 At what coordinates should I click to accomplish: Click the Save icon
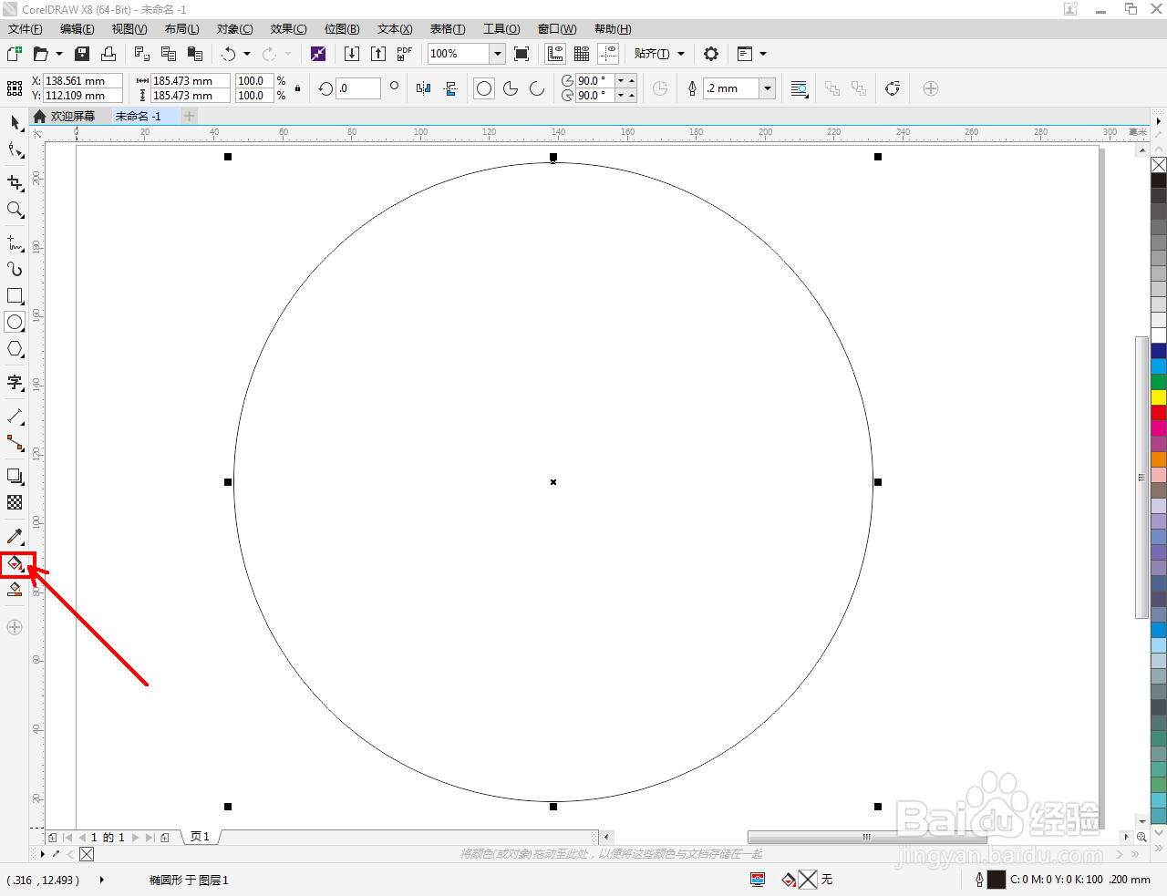click(x=82, y=54)
